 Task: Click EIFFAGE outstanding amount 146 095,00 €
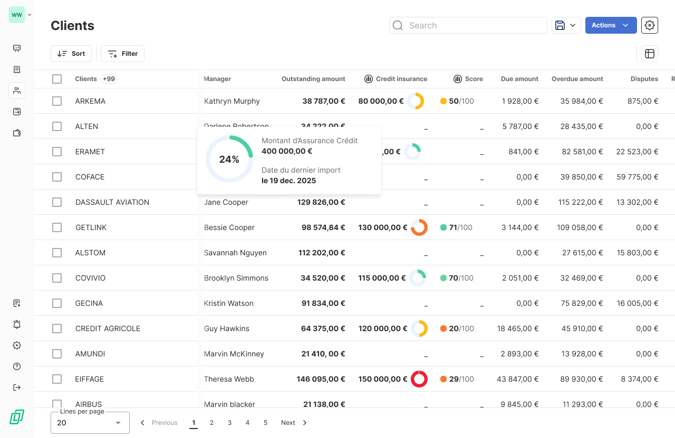[321, 379]
